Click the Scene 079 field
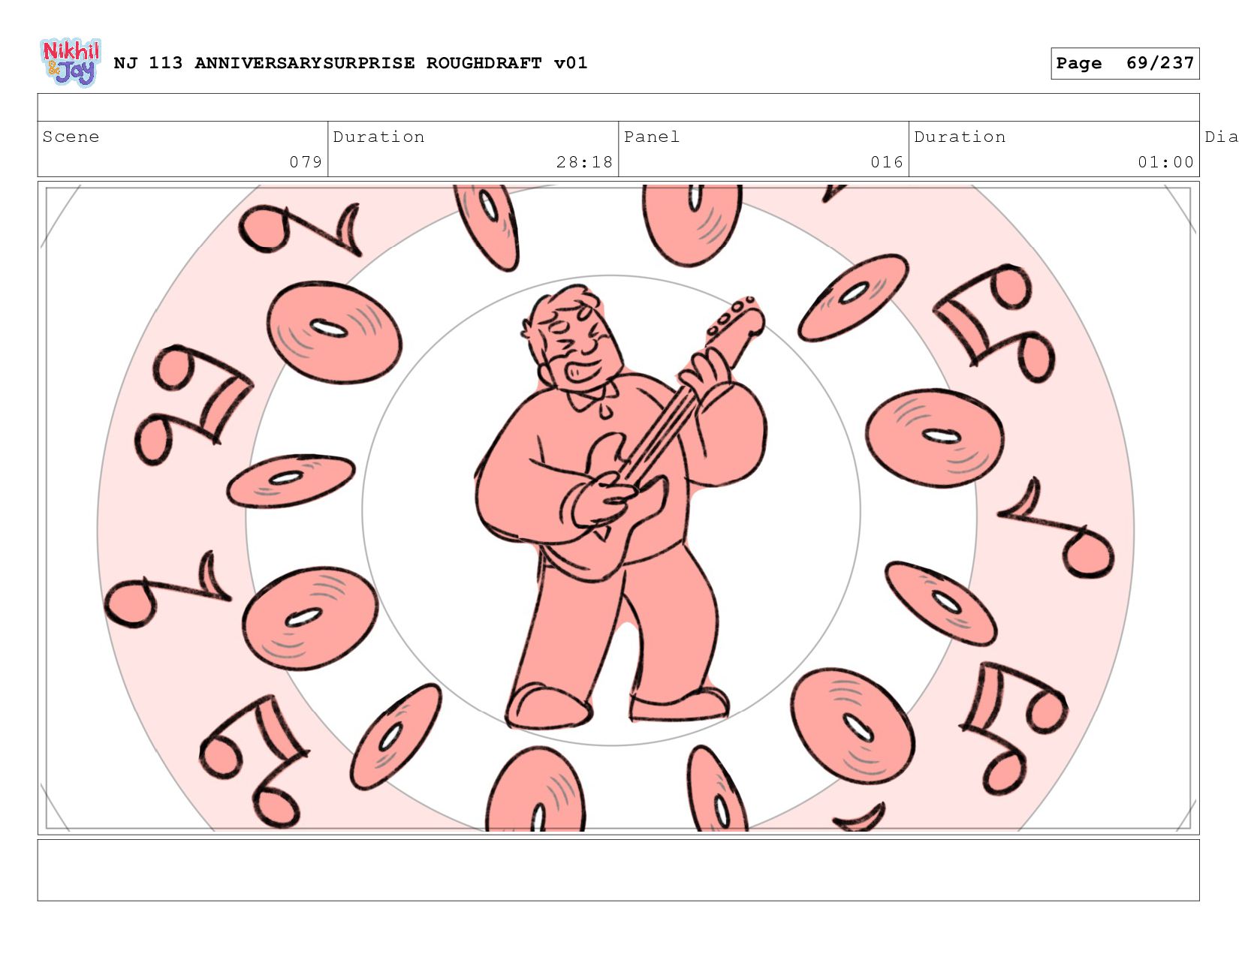Viewport: 1239px width, 957px height. pos(182,149)
